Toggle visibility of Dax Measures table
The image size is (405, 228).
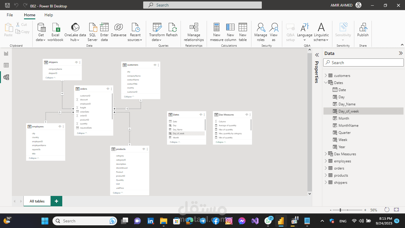pos(247,115)
